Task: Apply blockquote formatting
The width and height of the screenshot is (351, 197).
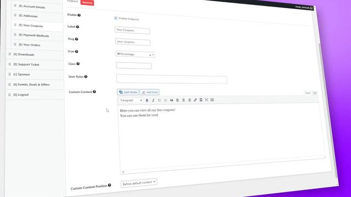Action: (x=172, y=100)
